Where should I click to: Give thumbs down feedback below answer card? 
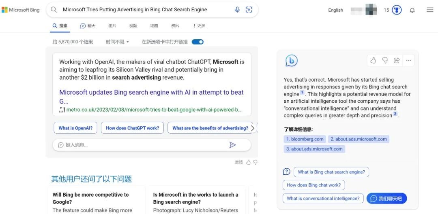pos(255,162)
